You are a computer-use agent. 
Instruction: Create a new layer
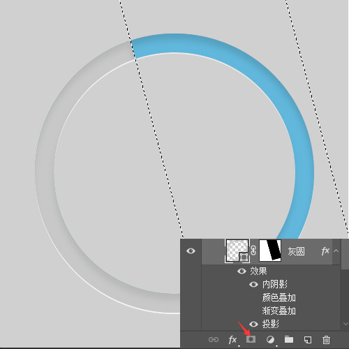[x=308, y=340]
